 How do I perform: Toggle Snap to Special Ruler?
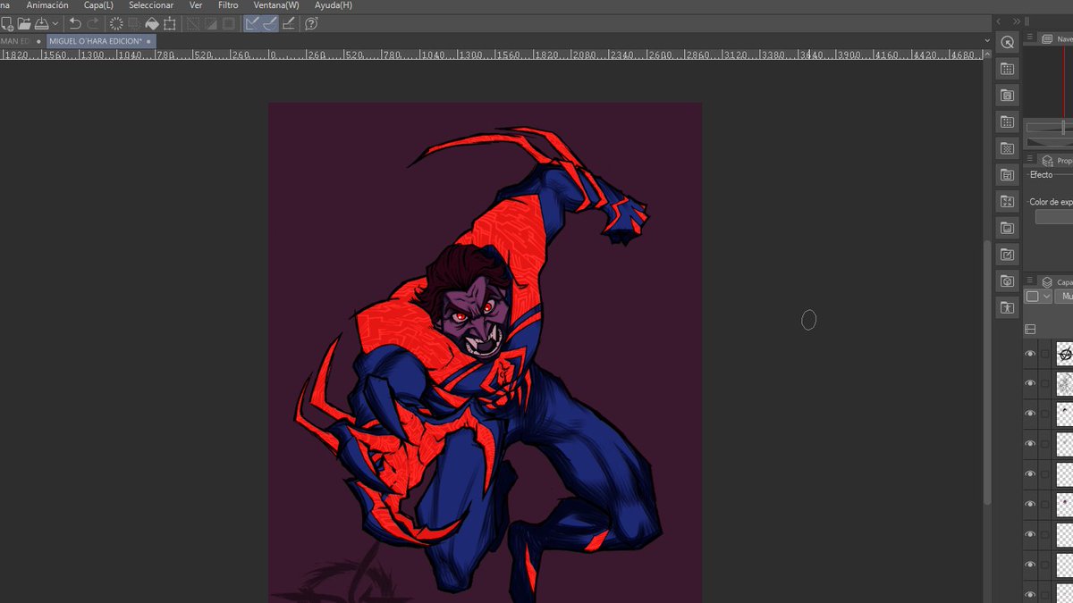point(270,24)
